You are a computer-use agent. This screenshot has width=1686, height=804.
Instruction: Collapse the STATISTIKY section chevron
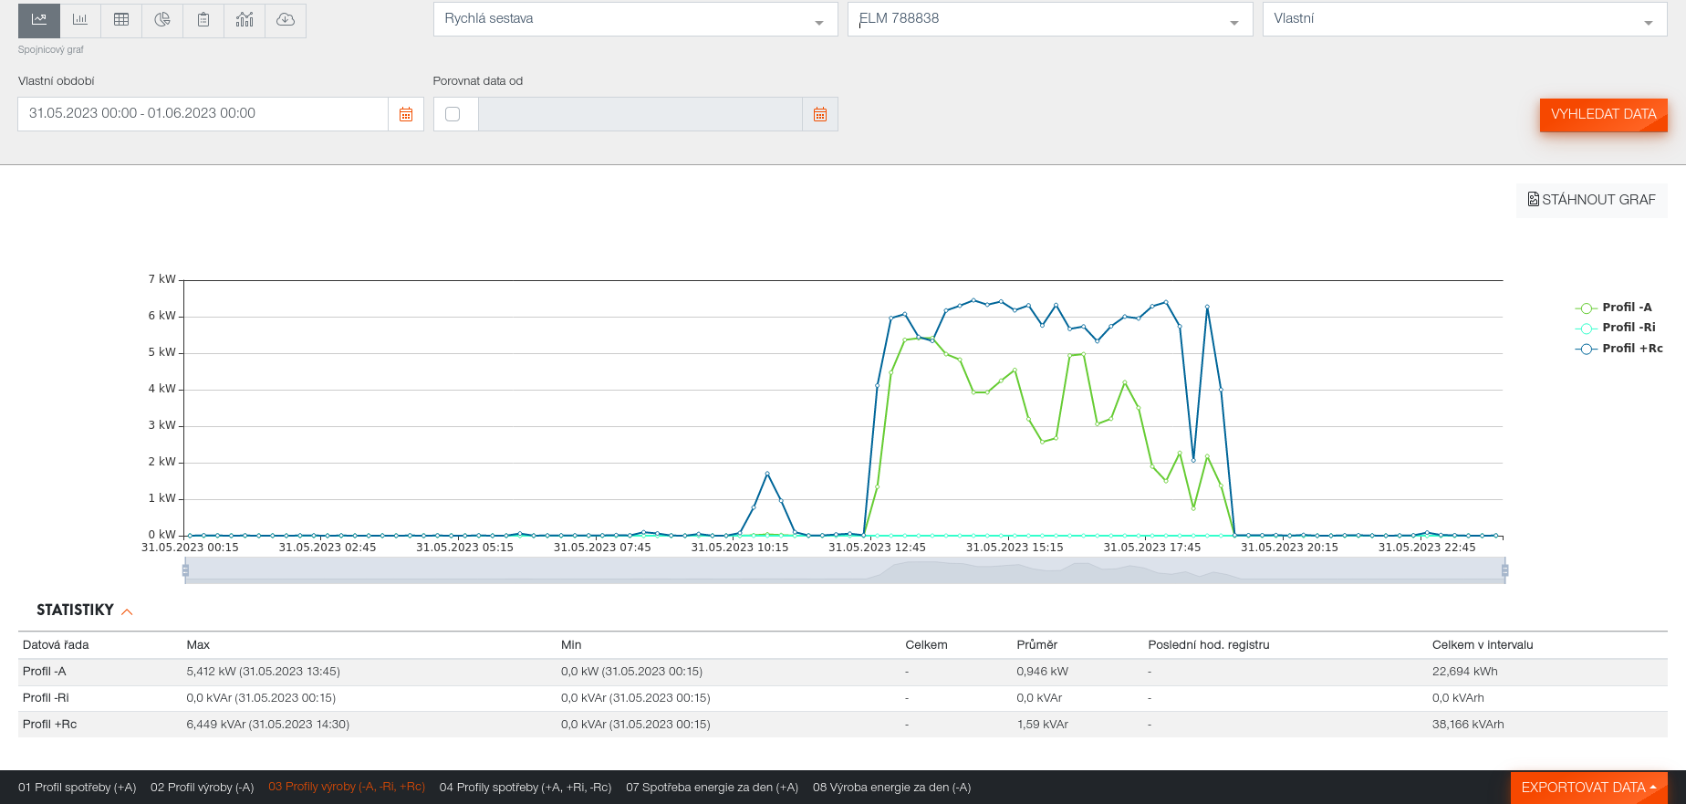127,611
